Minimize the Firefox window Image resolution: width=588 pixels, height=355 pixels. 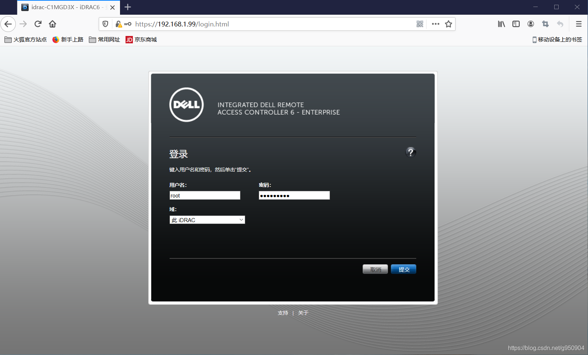(x=536, y=7)
